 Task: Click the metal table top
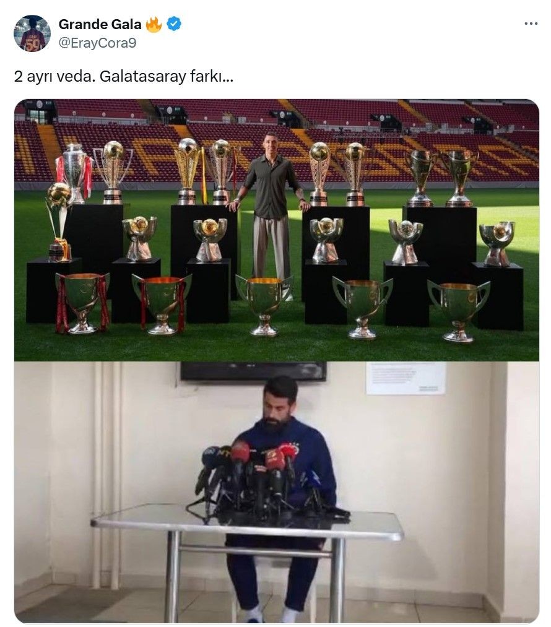pyautogui.click(x=246, y=522)
